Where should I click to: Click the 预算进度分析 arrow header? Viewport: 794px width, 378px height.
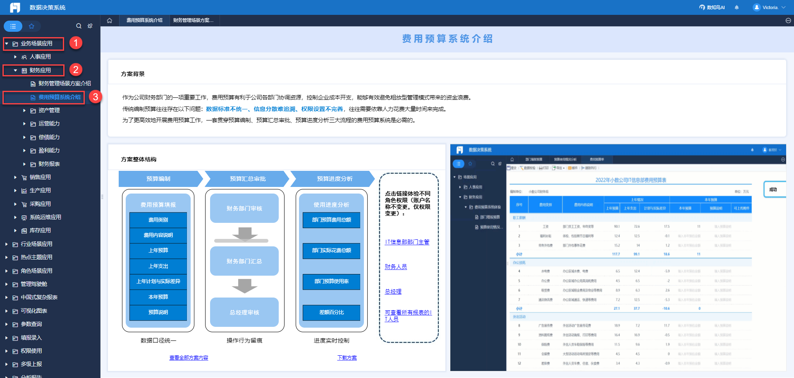pos(333,179)
